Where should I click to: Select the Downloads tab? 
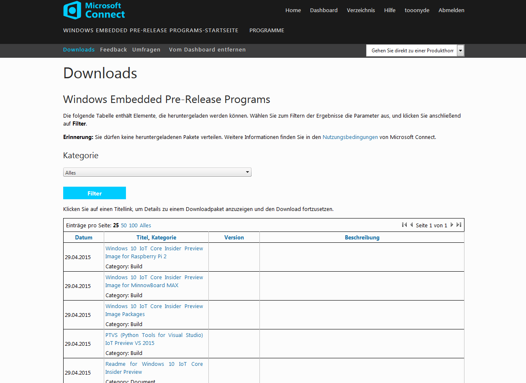pyautogui.click(x=79, y=49)
